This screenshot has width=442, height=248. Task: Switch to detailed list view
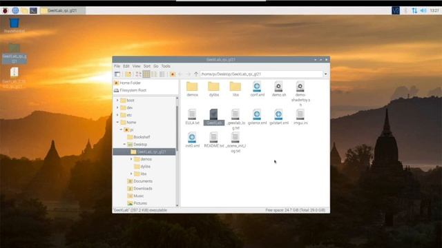click(x=162, y=74)
